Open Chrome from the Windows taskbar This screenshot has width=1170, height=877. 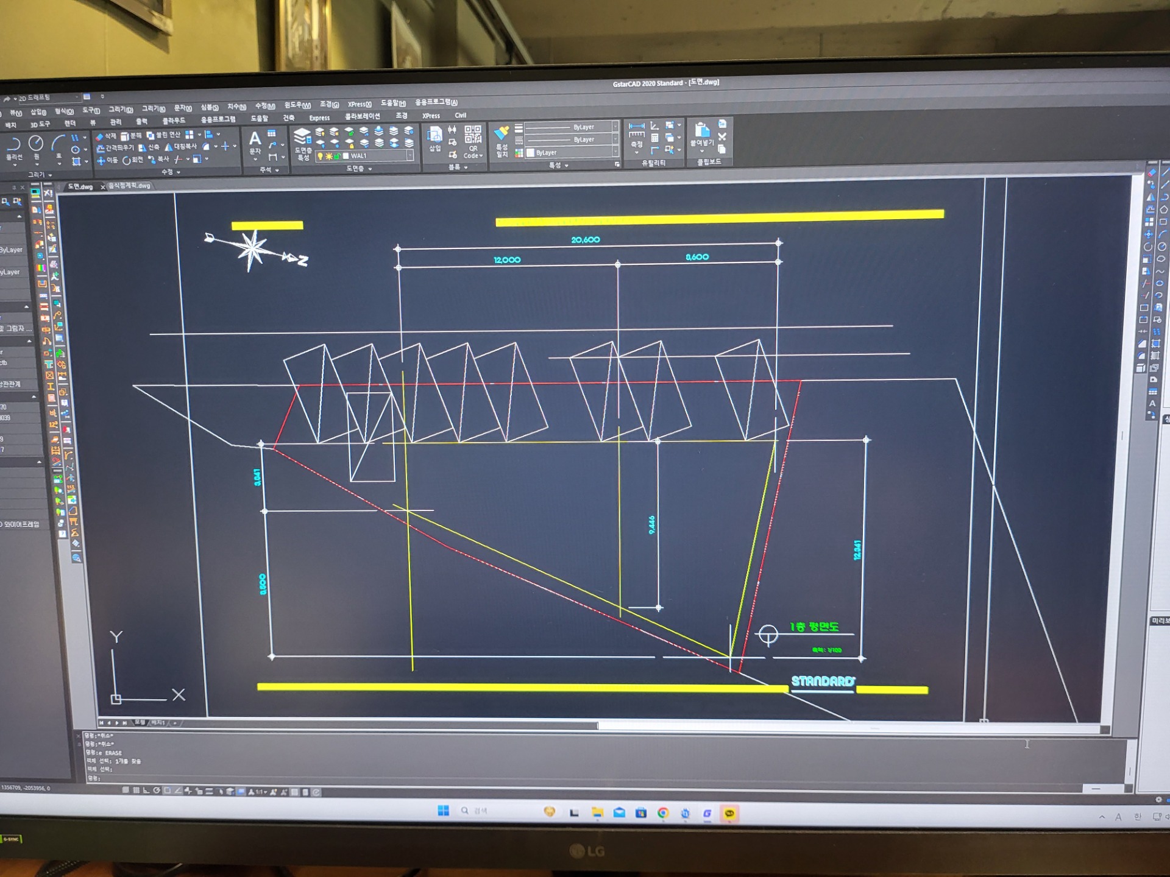click(663, 813)
